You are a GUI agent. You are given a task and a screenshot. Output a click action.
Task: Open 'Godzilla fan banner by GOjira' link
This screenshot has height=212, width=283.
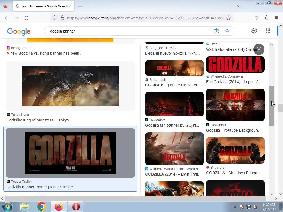[x=173, y=126]
